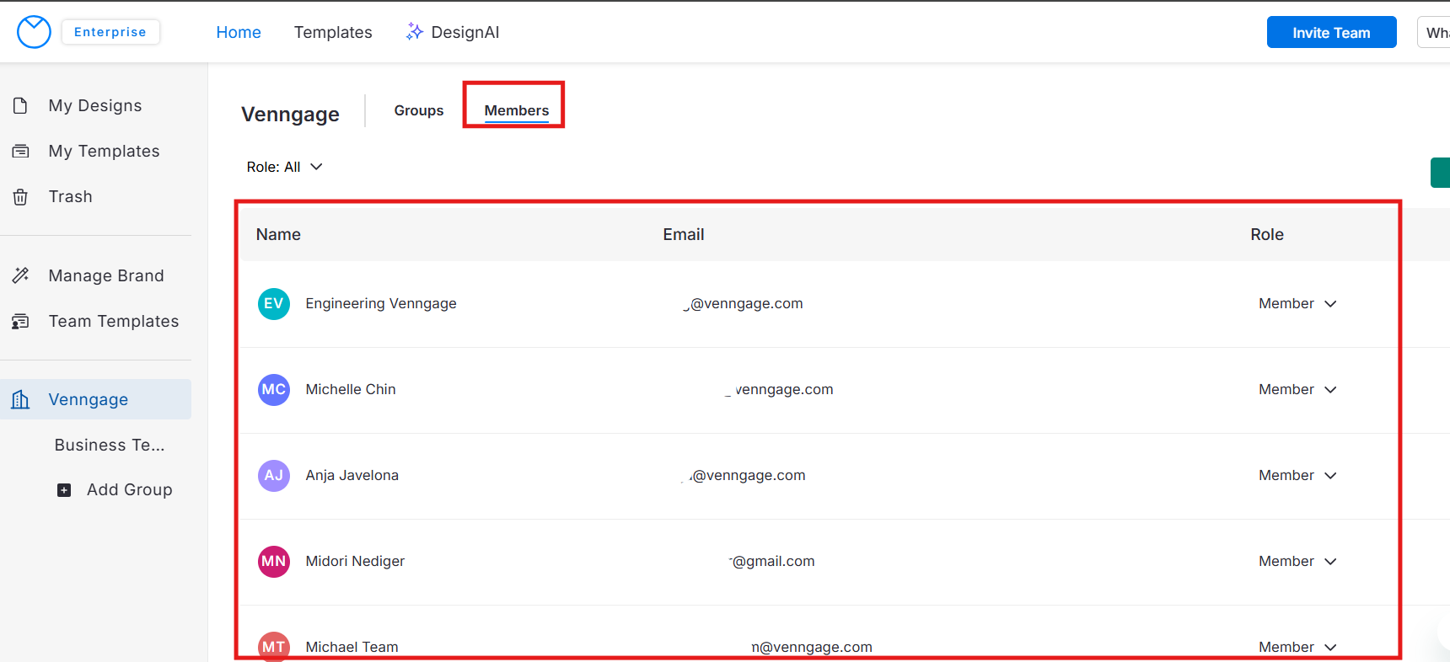Click Midori Nediger's MN avatar
The width and height of the screenshot is (1450, 662).
274,561
